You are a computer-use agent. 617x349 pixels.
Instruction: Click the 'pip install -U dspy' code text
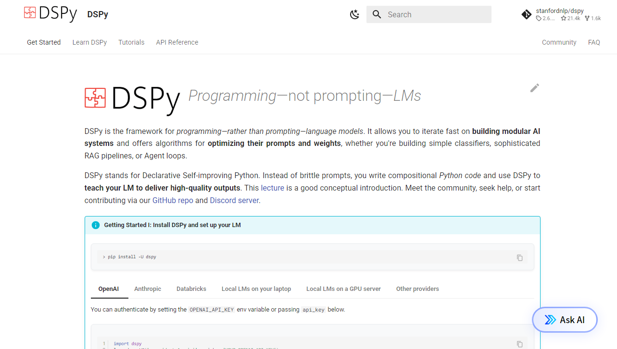point(132,257)
